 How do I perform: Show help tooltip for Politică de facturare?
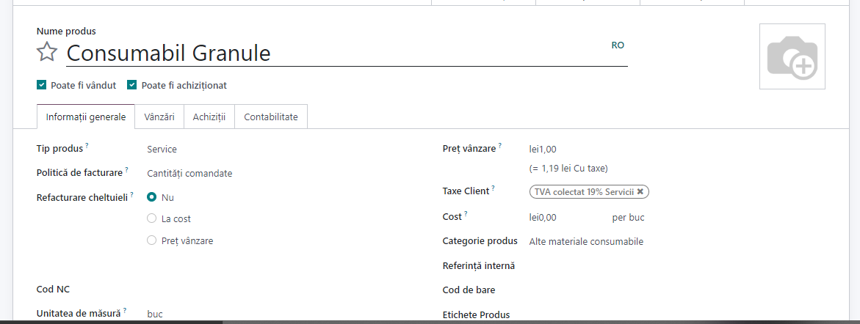127,170
